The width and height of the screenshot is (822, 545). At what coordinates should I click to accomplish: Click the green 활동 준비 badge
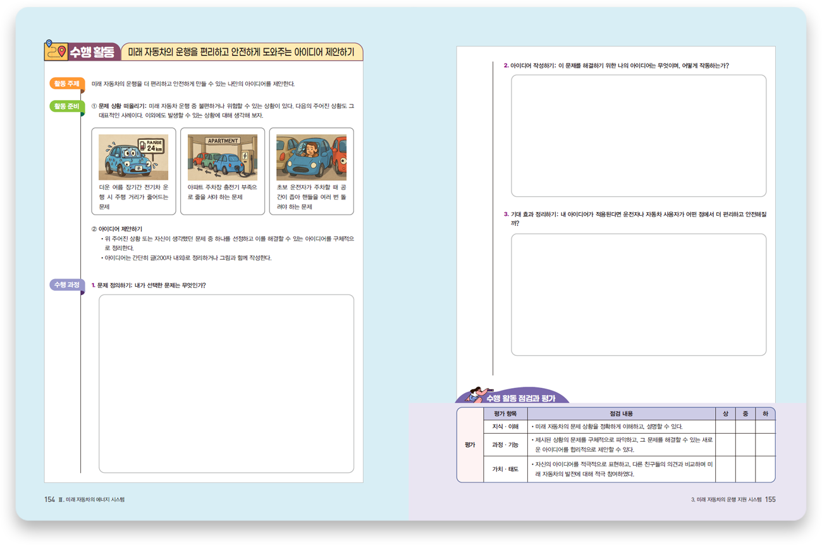[x=66, y=106]
